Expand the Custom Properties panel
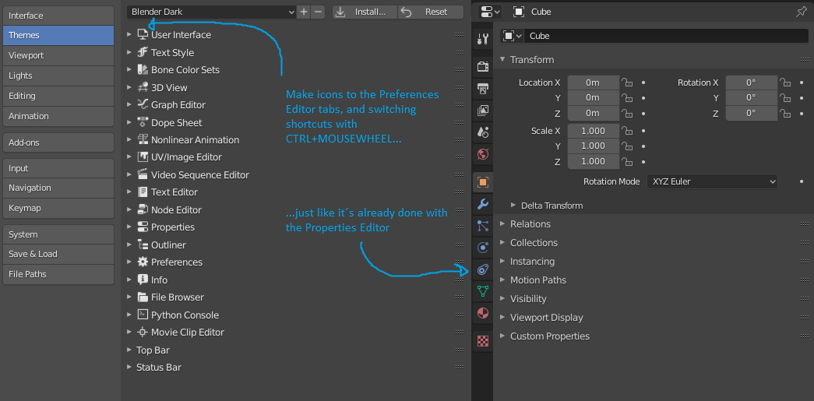 [x=502, y=336]
